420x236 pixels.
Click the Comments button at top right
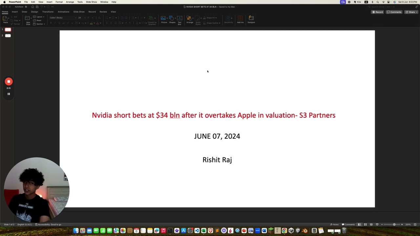coord(394,12)
